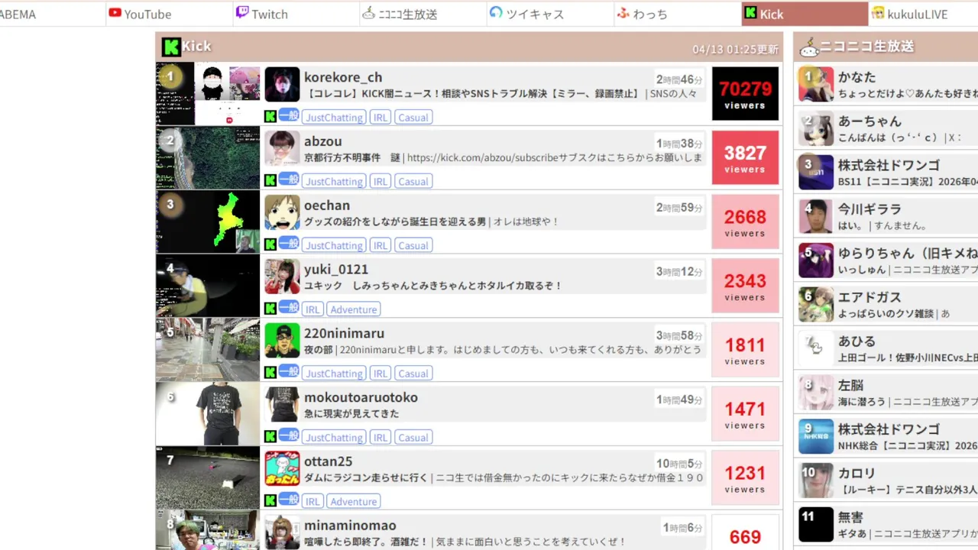
Task: Click Casual tag on oechan row
Action: pos(413,246)
